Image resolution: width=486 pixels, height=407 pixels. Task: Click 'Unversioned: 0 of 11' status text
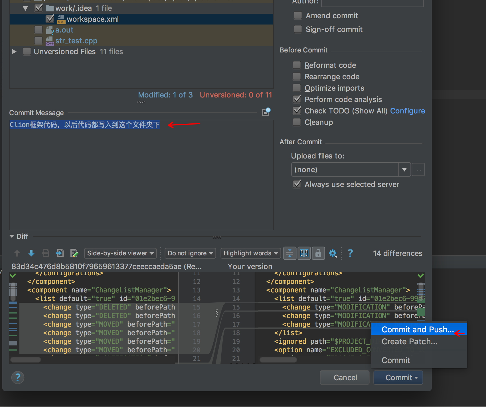[236, 95]
